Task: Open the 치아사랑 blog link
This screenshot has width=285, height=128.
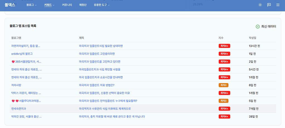Action: pos(16,85)
